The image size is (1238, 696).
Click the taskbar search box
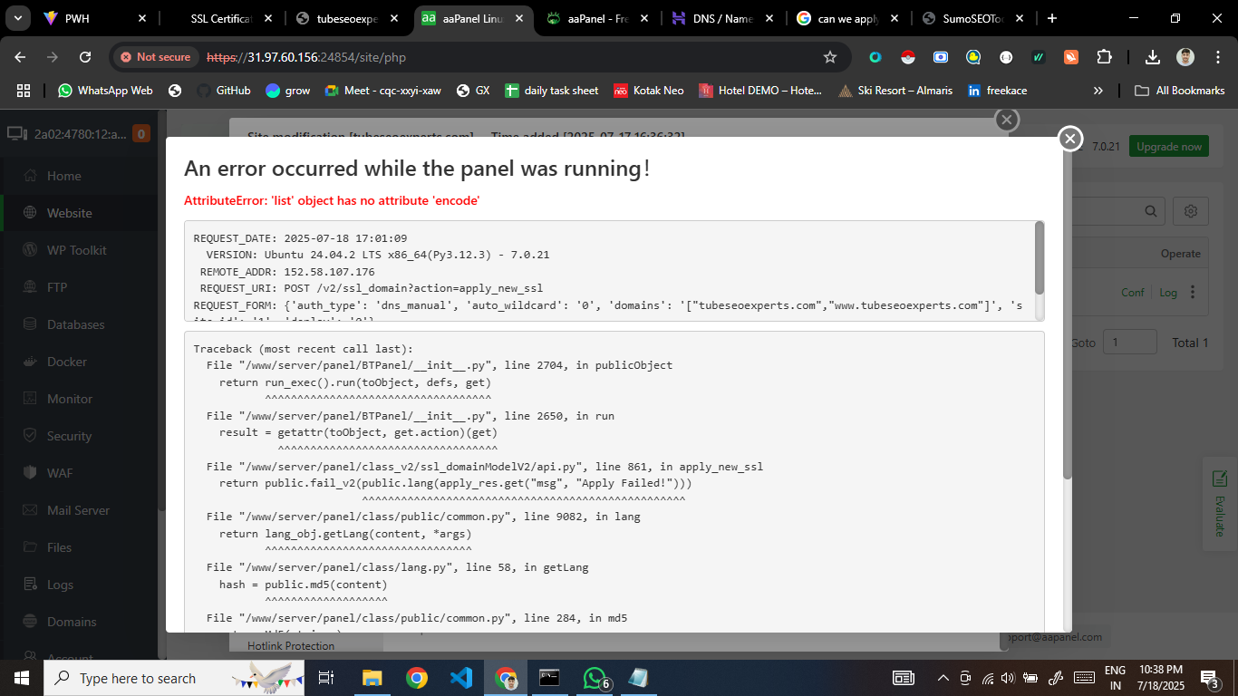tap(174, 678)
